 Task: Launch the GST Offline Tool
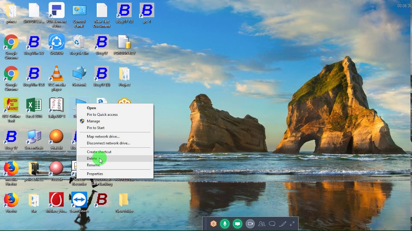(x=11, y=110)
